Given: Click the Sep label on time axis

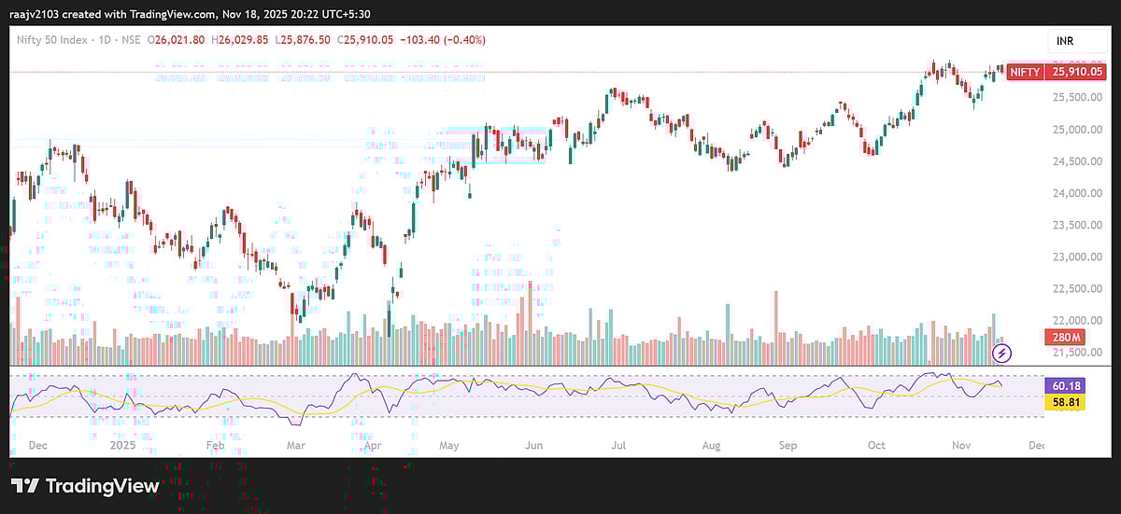Looking at the screenshot, I should click(x=788, y=446).
